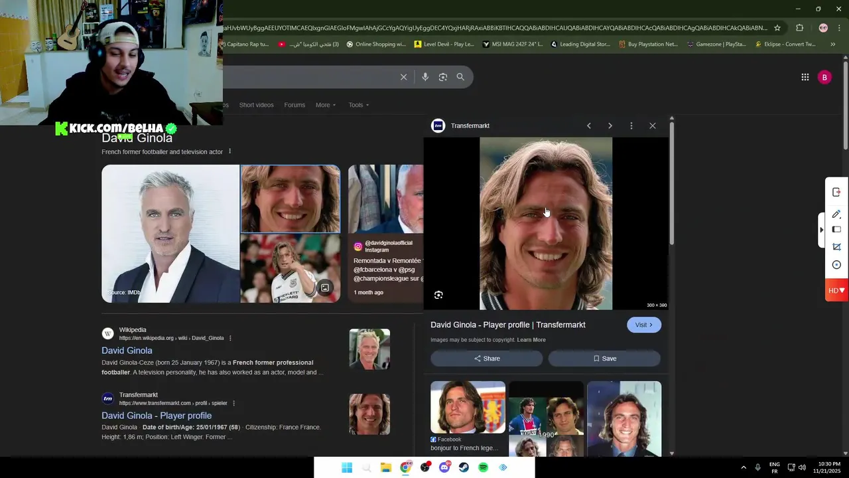Open Online Shopping bookmark

pos(375,44)
